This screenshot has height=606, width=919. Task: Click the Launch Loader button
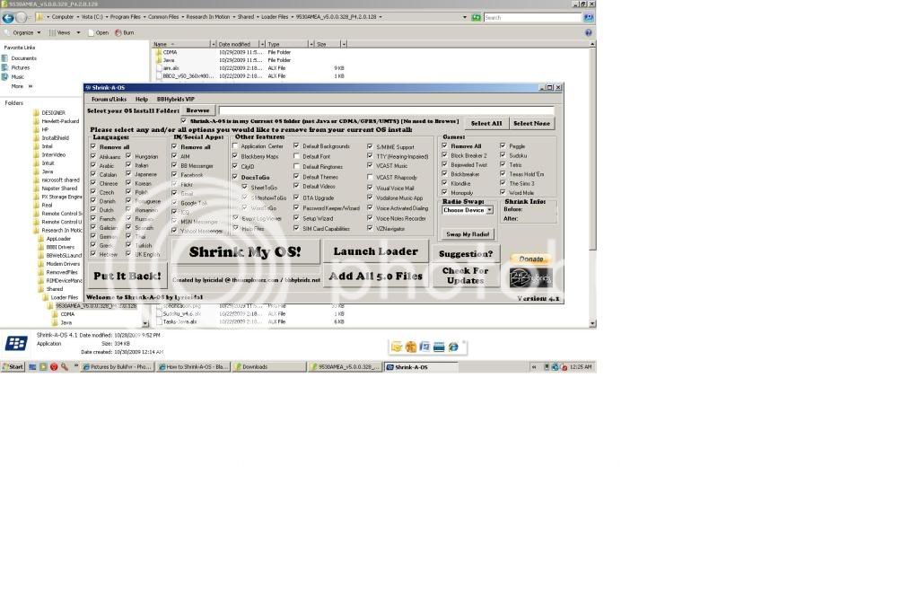tap(376, 251)
